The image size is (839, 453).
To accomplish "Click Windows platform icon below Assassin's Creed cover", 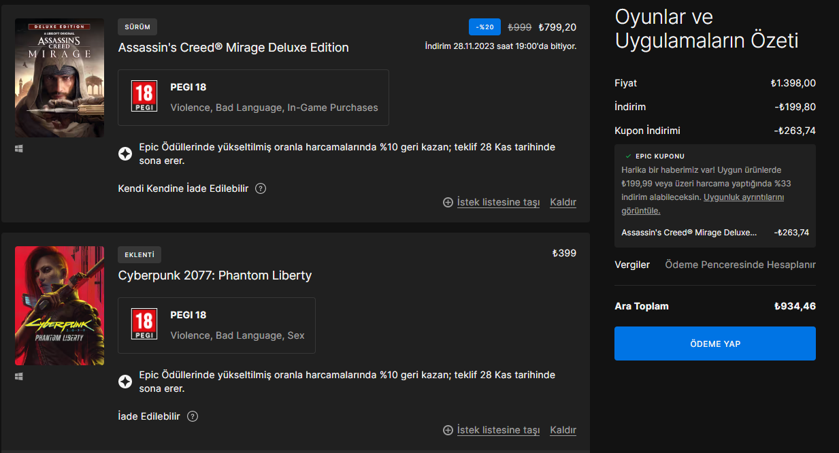I will (x=19, y=148).
